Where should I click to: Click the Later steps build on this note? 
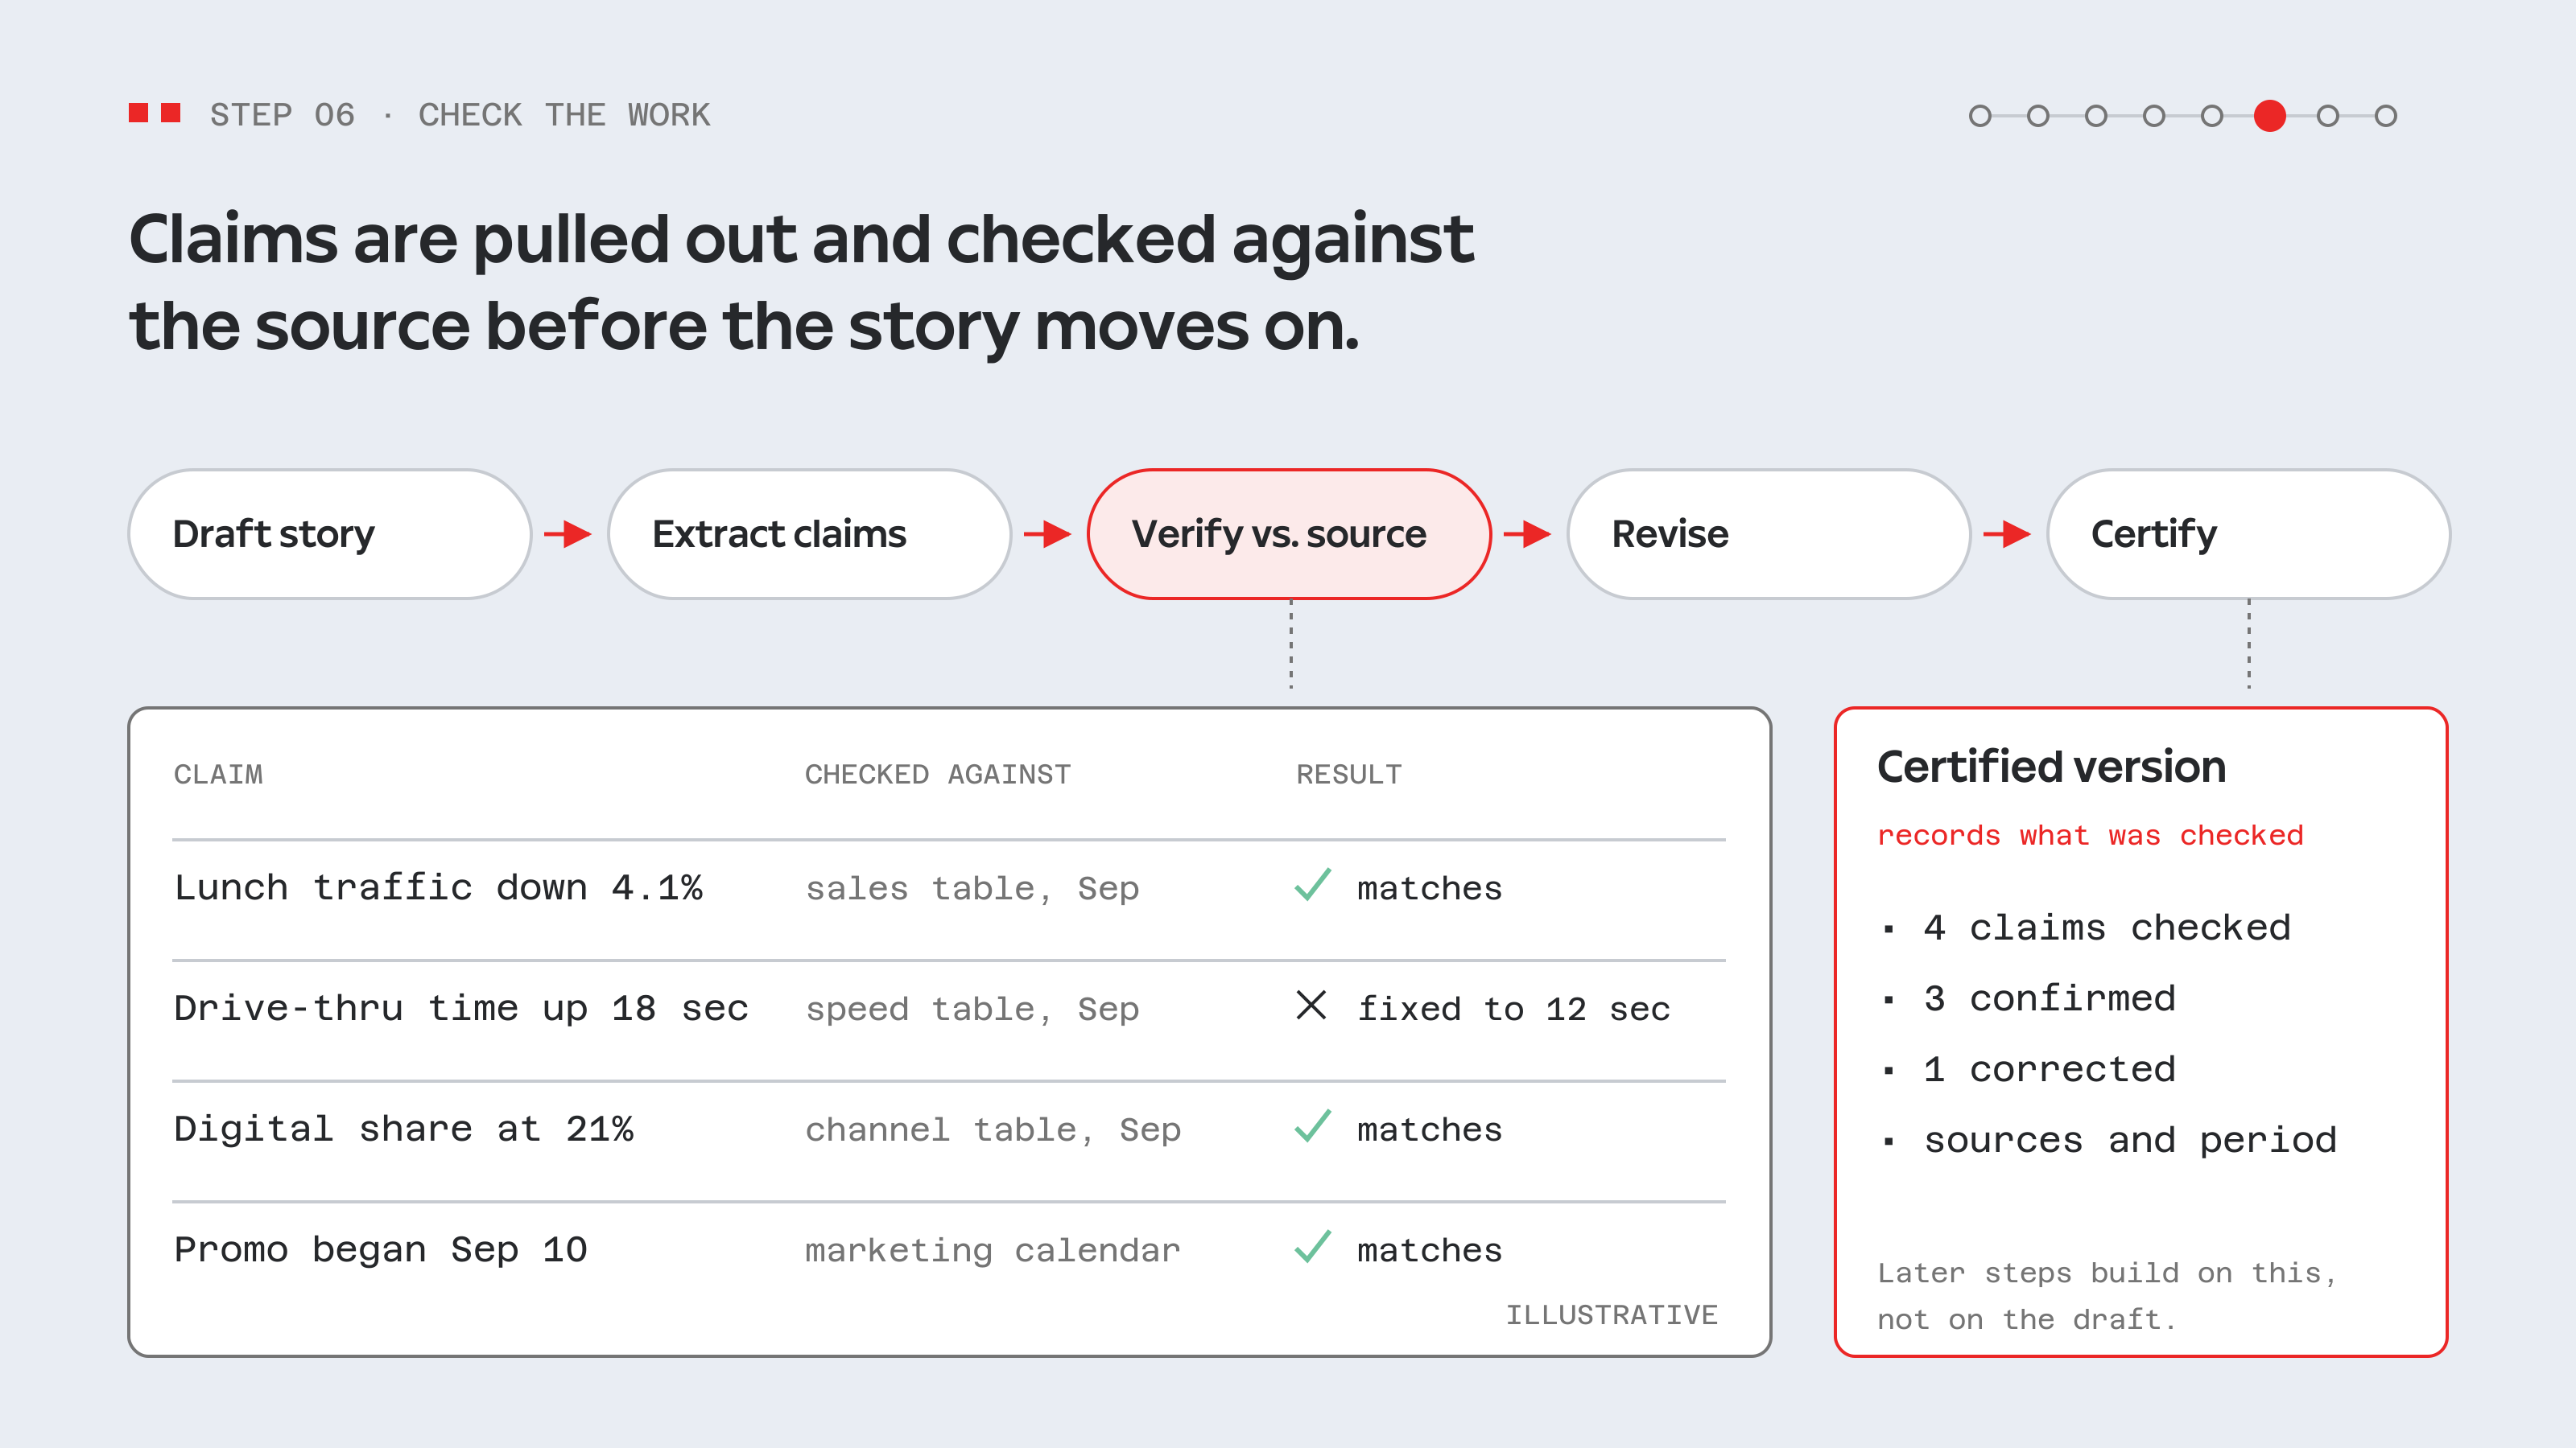pyautogui.click(x=2106, y=1296)
